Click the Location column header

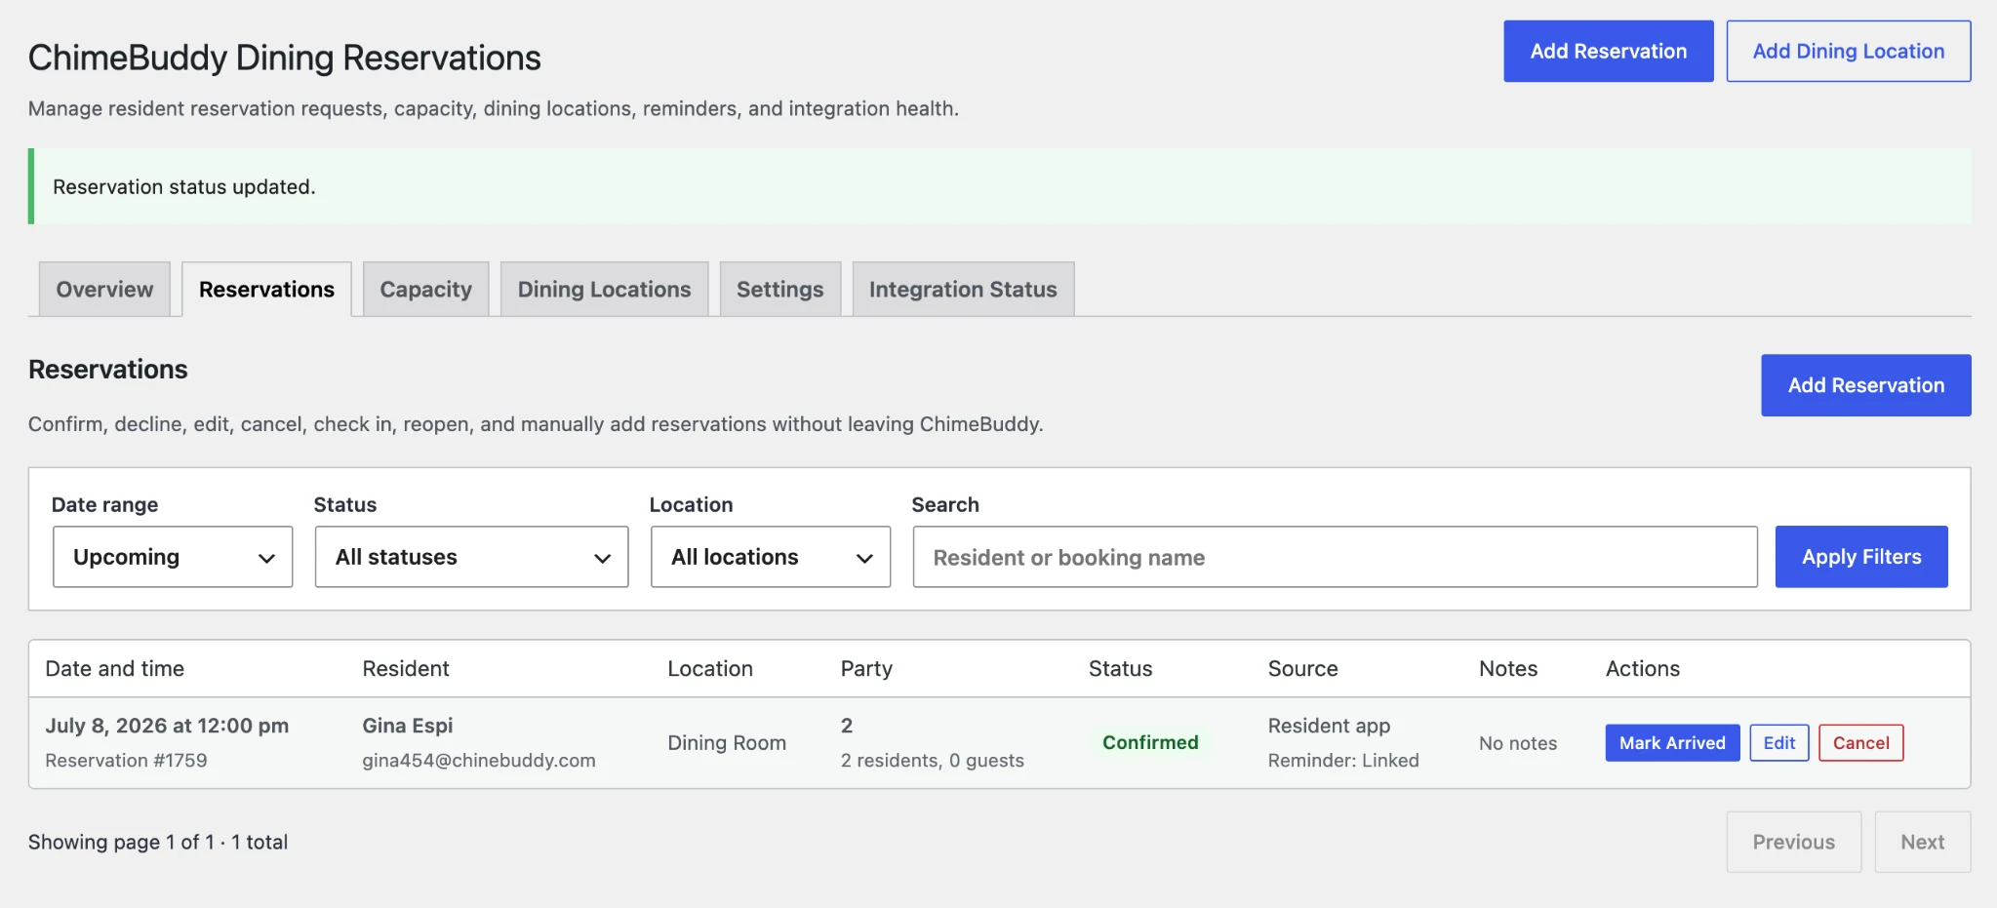710,669
